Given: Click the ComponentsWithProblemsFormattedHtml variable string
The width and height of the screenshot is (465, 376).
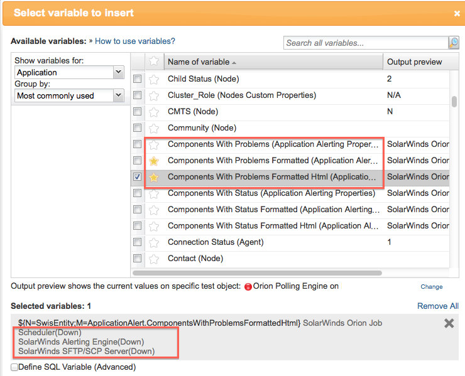Looking at the screenshot, I should point(159,323).
